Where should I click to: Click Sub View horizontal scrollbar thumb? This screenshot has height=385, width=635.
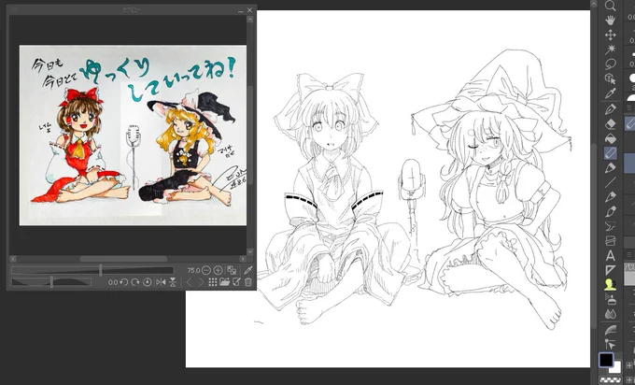(x=123, y=259)
